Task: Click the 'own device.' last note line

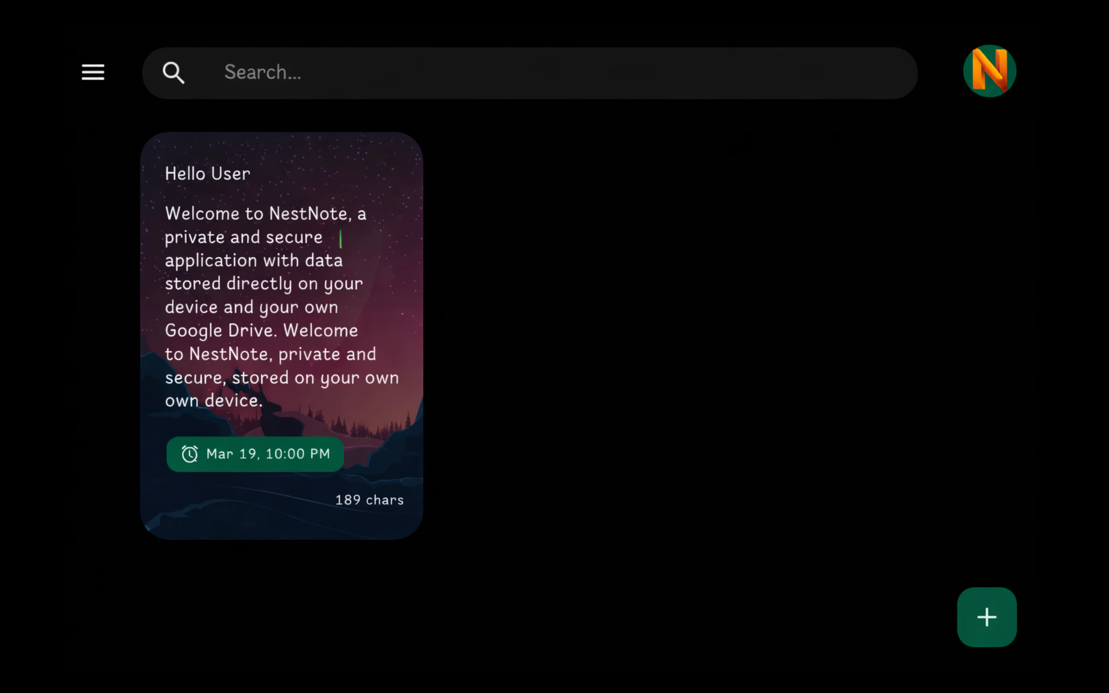Action: pyautogui.click(x=214, y=401)
